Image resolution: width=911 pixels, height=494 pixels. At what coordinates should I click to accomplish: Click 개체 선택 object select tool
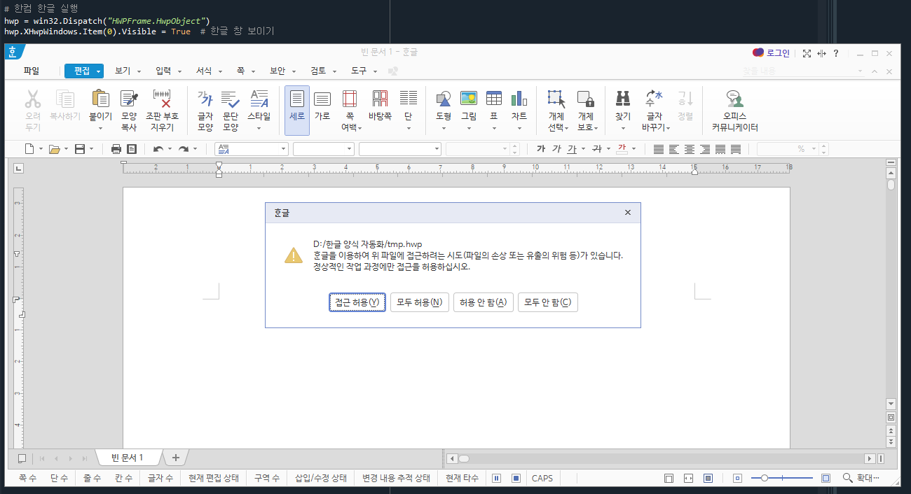(x=556, y=99)
